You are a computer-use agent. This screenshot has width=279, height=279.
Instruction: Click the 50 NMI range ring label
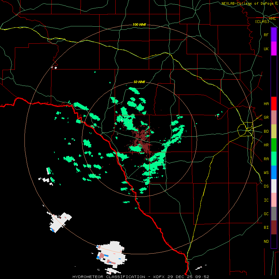(x=139, y=82)
